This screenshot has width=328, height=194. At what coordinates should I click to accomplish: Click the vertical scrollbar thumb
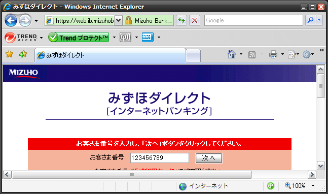[x=321, y=86]
